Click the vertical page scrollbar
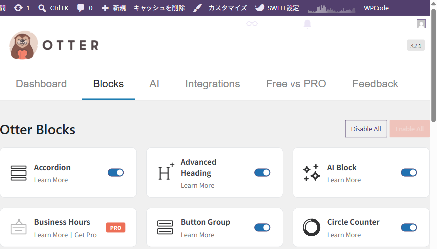Screen dimensions: 437x249 point(433,65)
